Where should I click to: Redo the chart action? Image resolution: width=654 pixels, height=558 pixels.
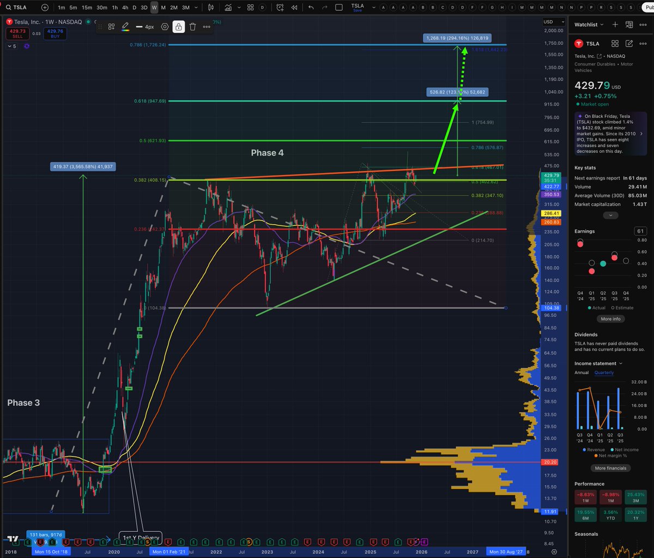[x=324, y=8]
